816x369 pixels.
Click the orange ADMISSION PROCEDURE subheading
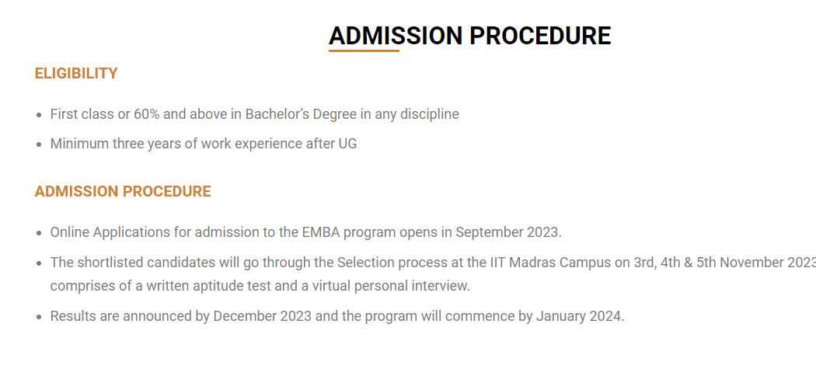click(x=123, y=191)
